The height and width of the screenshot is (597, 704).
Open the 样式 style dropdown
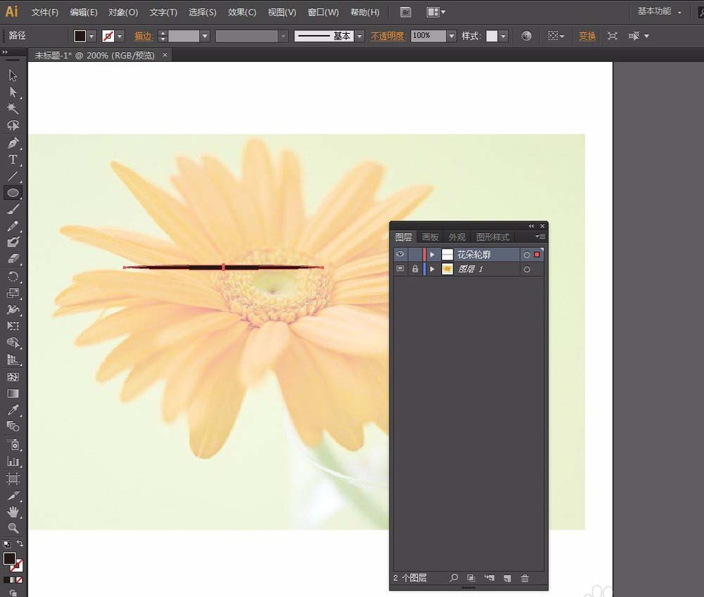(x=503, y=36)
